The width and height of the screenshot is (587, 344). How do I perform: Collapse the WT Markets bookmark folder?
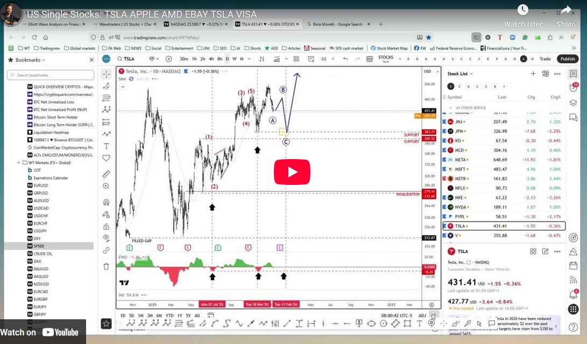tap(18, 162)
